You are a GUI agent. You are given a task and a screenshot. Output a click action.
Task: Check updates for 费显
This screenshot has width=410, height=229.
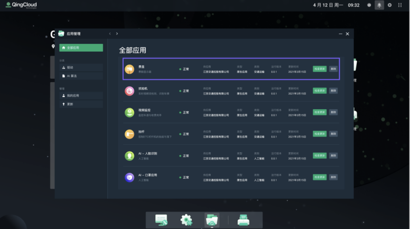[320, 69]
